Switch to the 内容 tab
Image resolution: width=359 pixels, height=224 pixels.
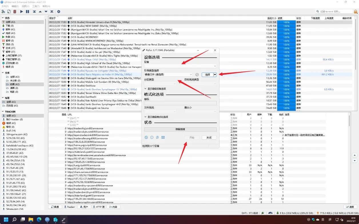pos(113,207)
